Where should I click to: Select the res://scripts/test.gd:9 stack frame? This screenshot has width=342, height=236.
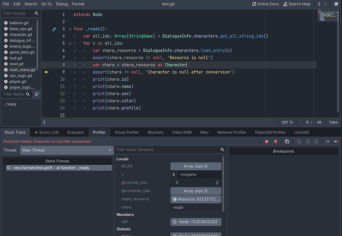point(59,168)
